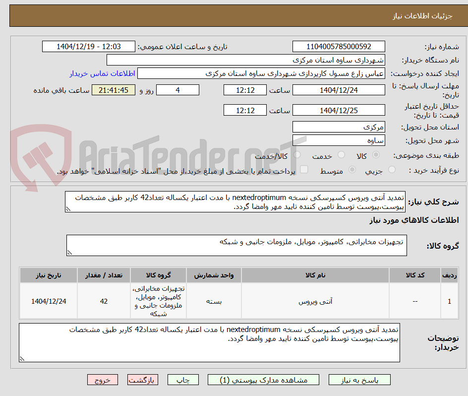Click resize handle of توضیحات خریدار textarea
Image resolution: width=468 pixels, height=396 pixels.
click(x=22, y=359)
